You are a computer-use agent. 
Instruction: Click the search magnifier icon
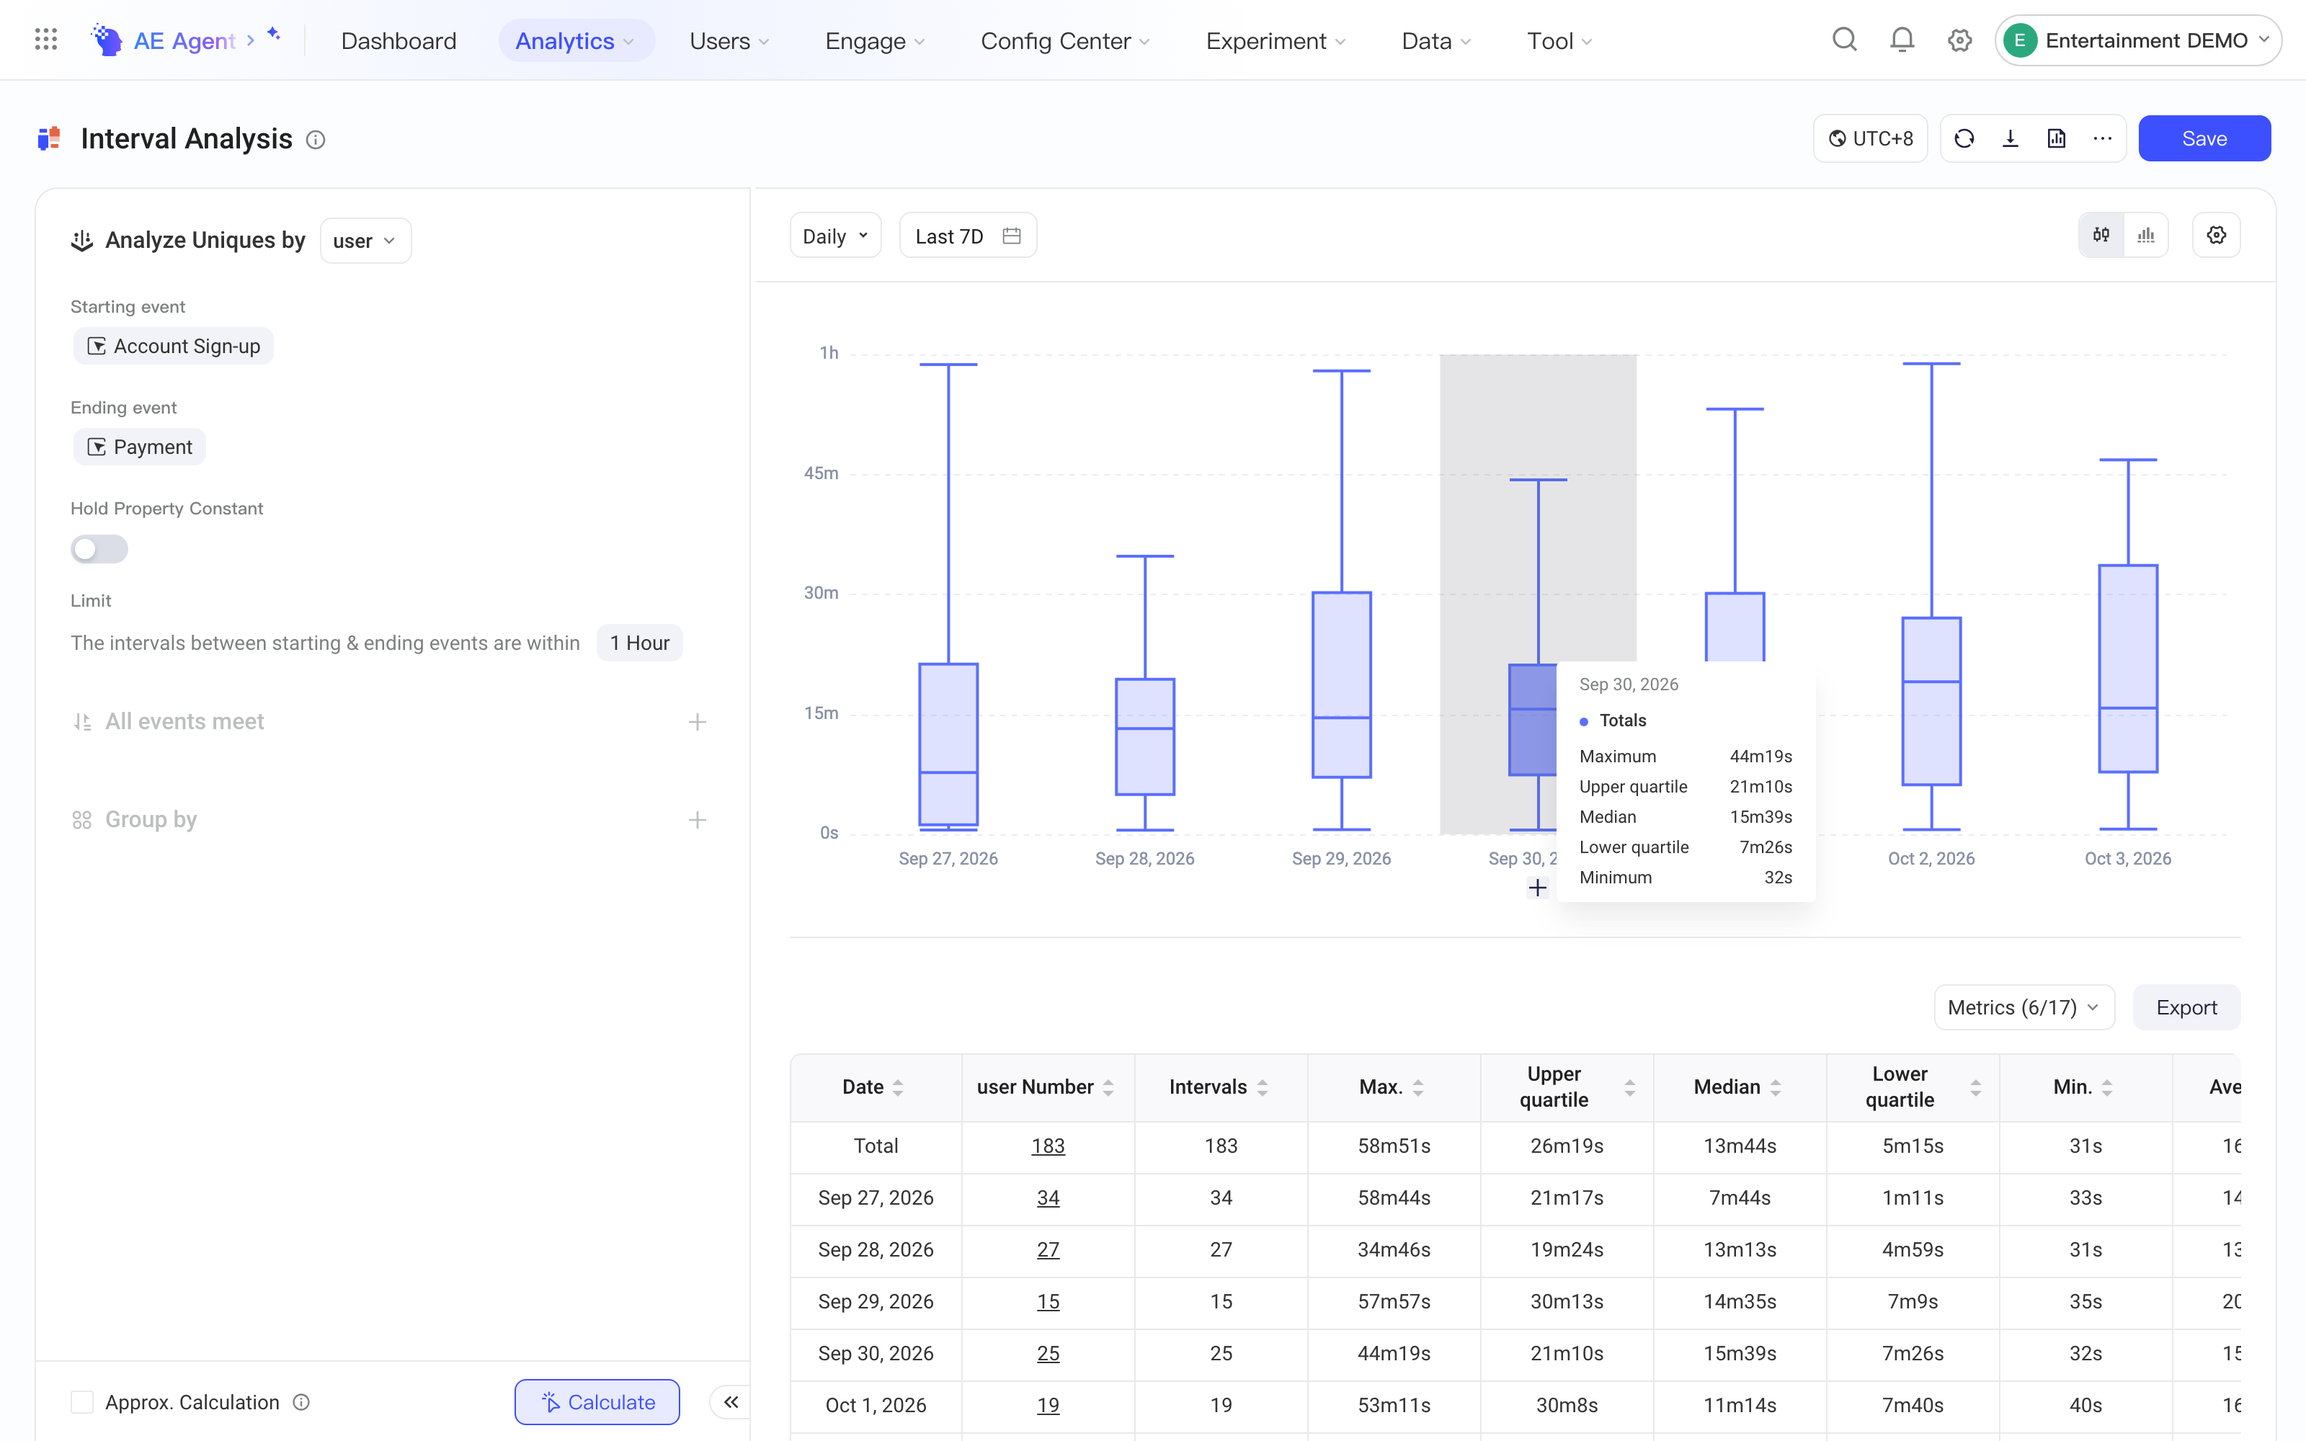[x=1845, y=40]
